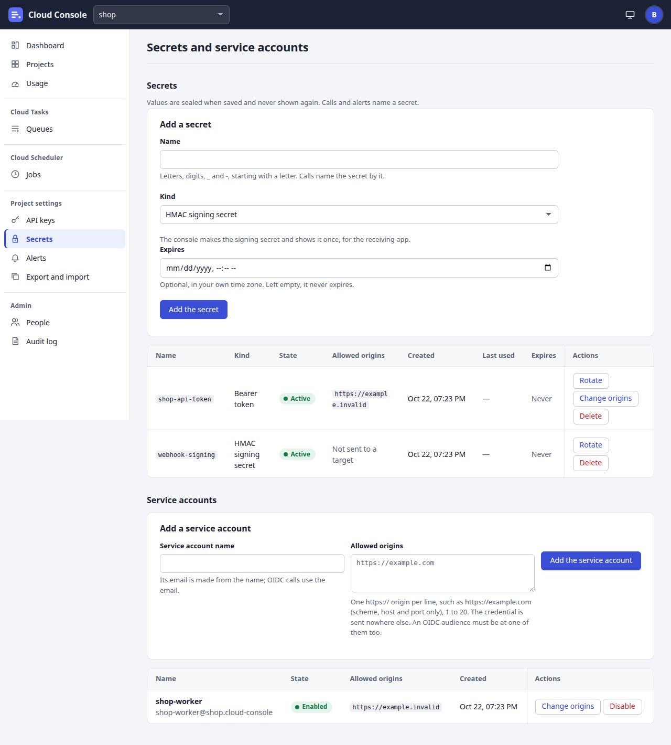
Task: Change origins for shop-api-token
Action: [x=605, y=398]
